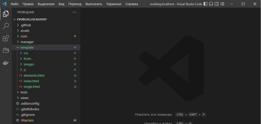The width and height of the screenshot is (261, 124).
Task: Click the Customize Layout icon
Action: coord(223,4)
